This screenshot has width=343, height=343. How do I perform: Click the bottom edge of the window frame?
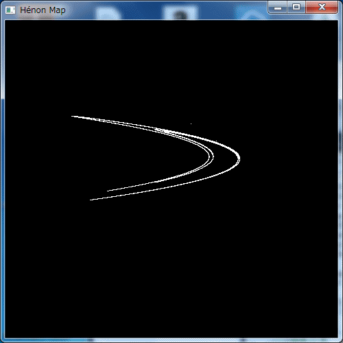coord(171,340)
